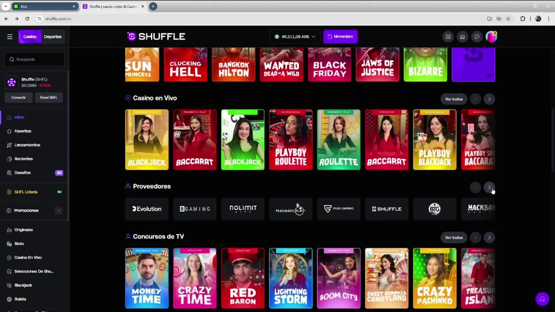Screen dimensions: 555x312
Task: Open the Playboy Roulette live game
Action: click(291, 140)
